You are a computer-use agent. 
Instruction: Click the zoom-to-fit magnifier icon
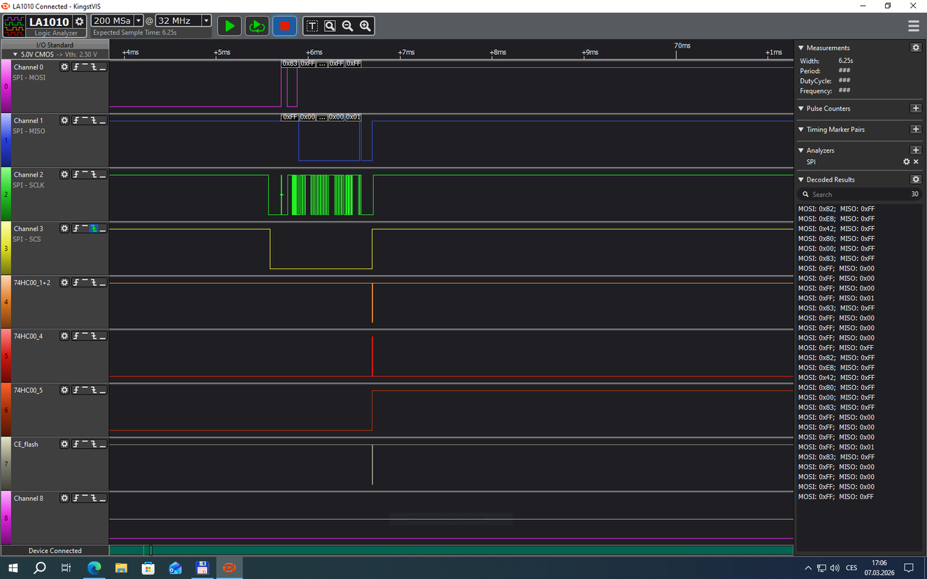pyautogui.click(x=330, y=26)
